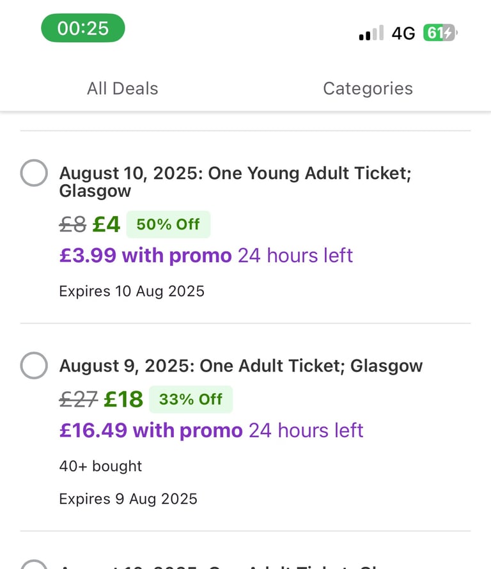Screen dimensions: 491x569
Task: Open the Categories tab
Action: tap(368, 88)
